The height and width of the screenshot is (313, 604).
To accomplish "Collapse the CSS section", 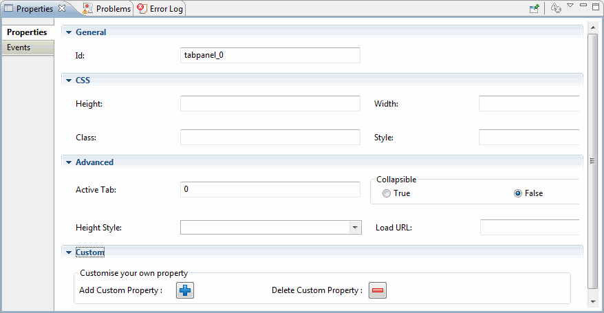I will click(x=69, y=80).
